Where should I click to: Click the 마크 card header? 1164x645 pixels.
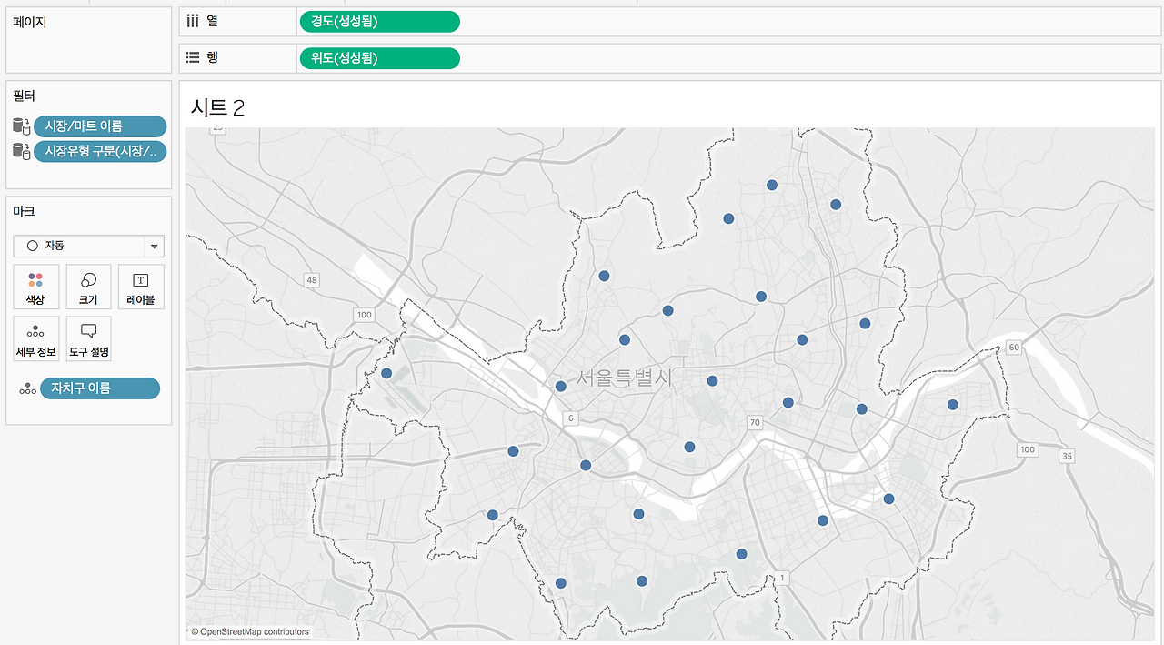pyautogui.click(x=25, y=211)
